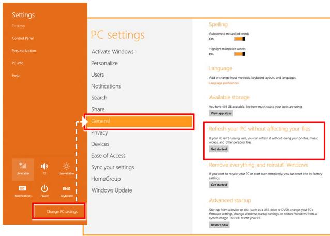The width and height of the screenshot is (330, 236).
Task: Open the network Available icon
Action: pos(23,169)
